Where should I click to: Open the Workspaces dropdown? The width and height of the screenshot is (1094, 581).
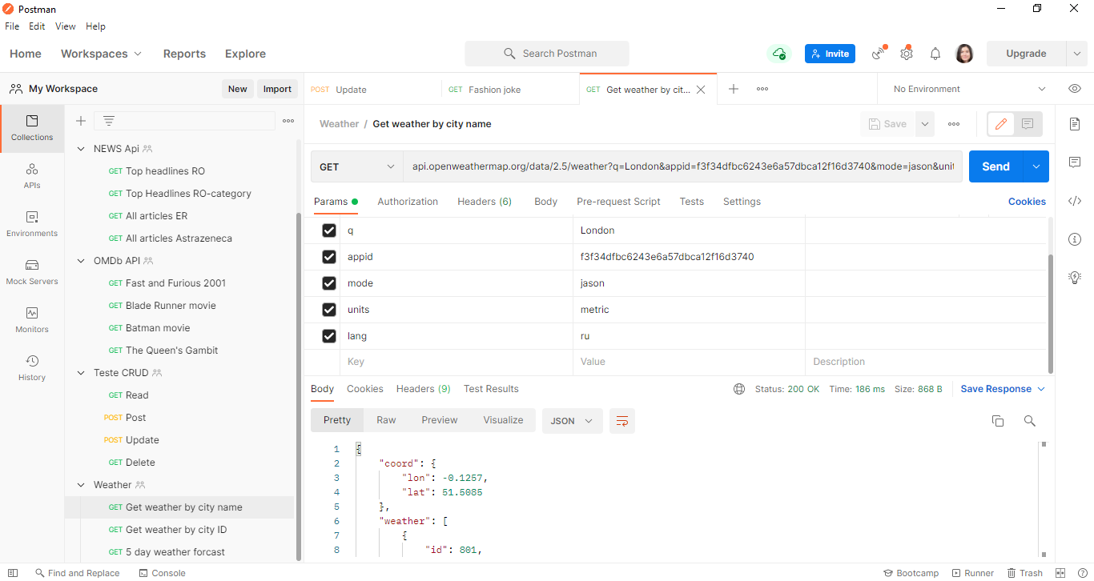pyautogui.click(x=101, y=54)
